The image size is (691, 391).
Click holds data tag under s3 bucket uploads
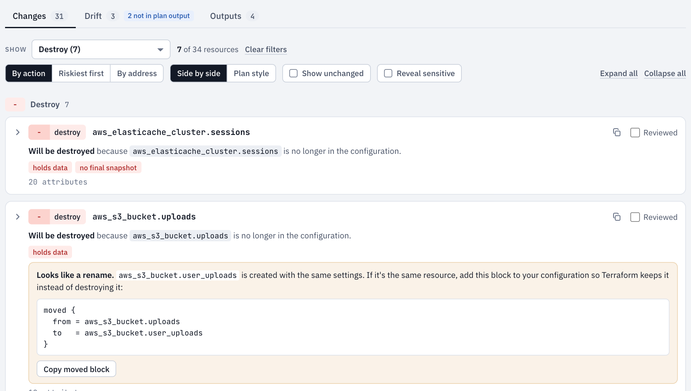[x=50, y=252]
